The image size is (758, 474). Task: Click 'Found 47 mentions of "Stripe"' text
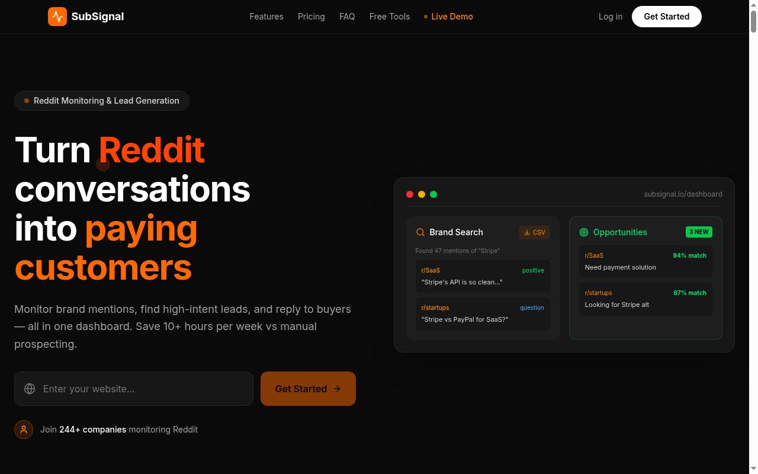pyautogui.click(x=458, y=251)
